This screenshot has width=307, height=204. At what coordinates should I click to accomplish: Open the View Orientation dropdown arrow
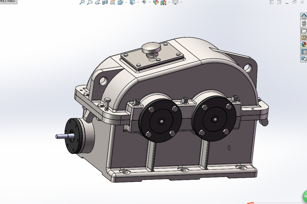click(126, 2)
